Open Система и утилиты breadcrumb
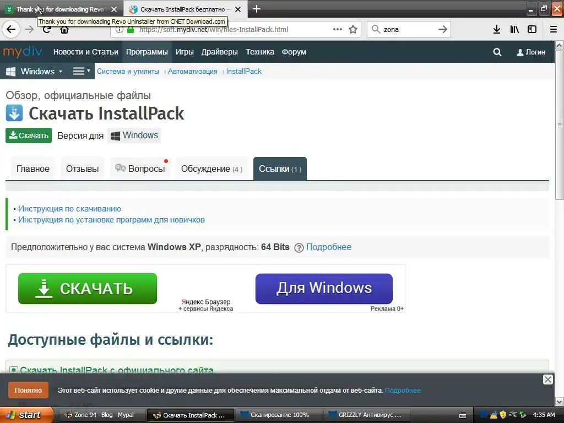Screen dimensions: 564x423 pyautogui.click(x=128, y=71)
